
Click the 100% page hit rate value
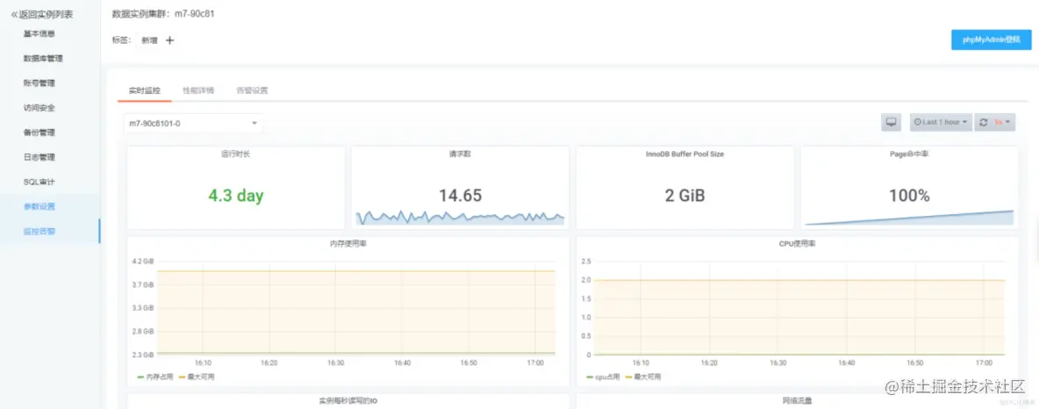click(909, 196)
